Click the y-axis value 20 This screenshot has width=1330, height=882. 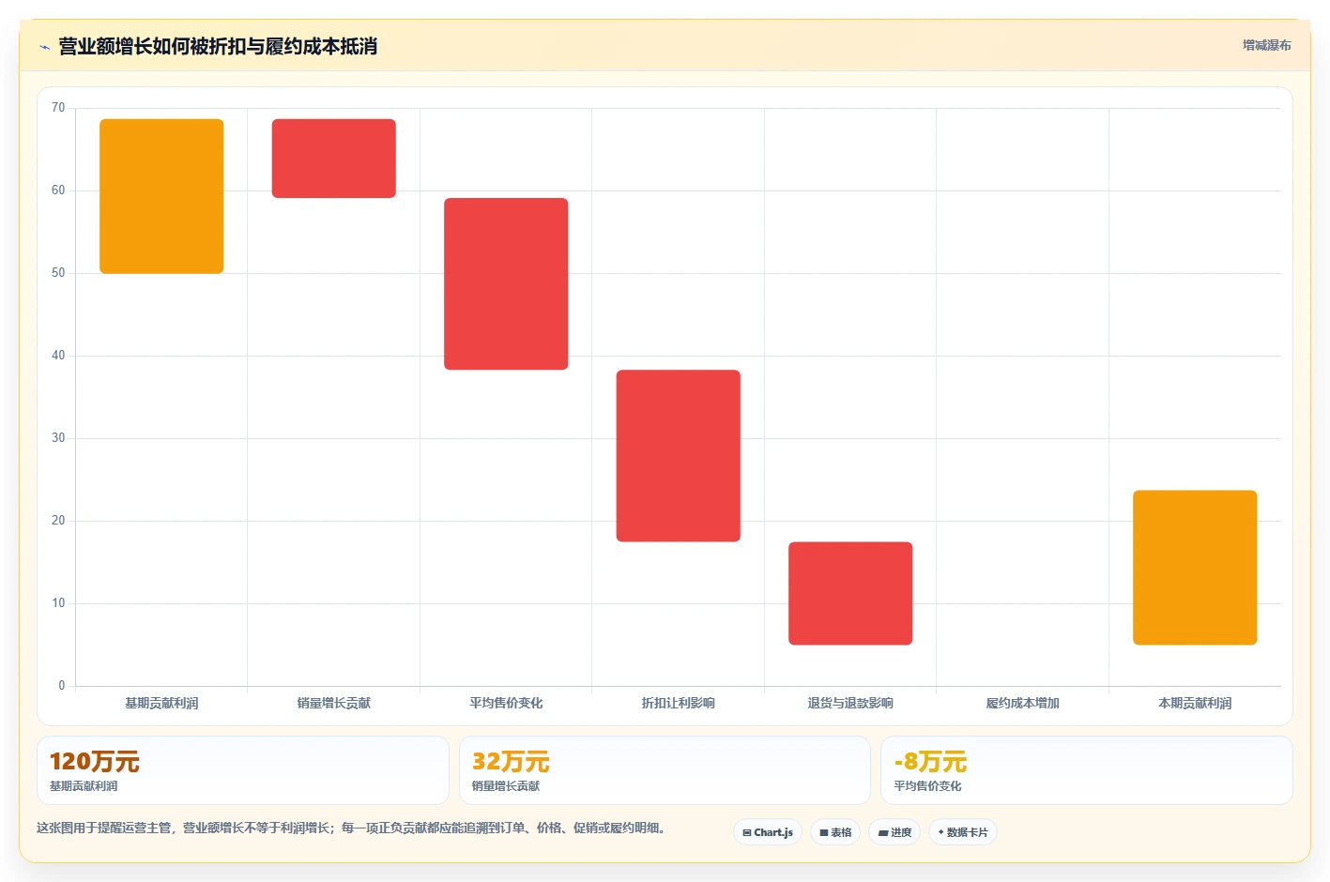(58, 521)
